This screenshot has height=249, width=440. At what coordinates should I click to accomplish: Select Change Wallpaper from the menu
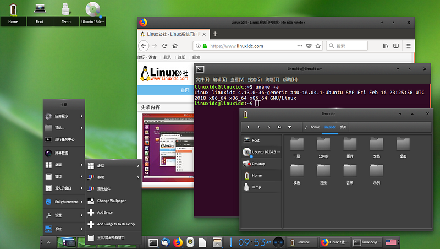click(112, 201)
